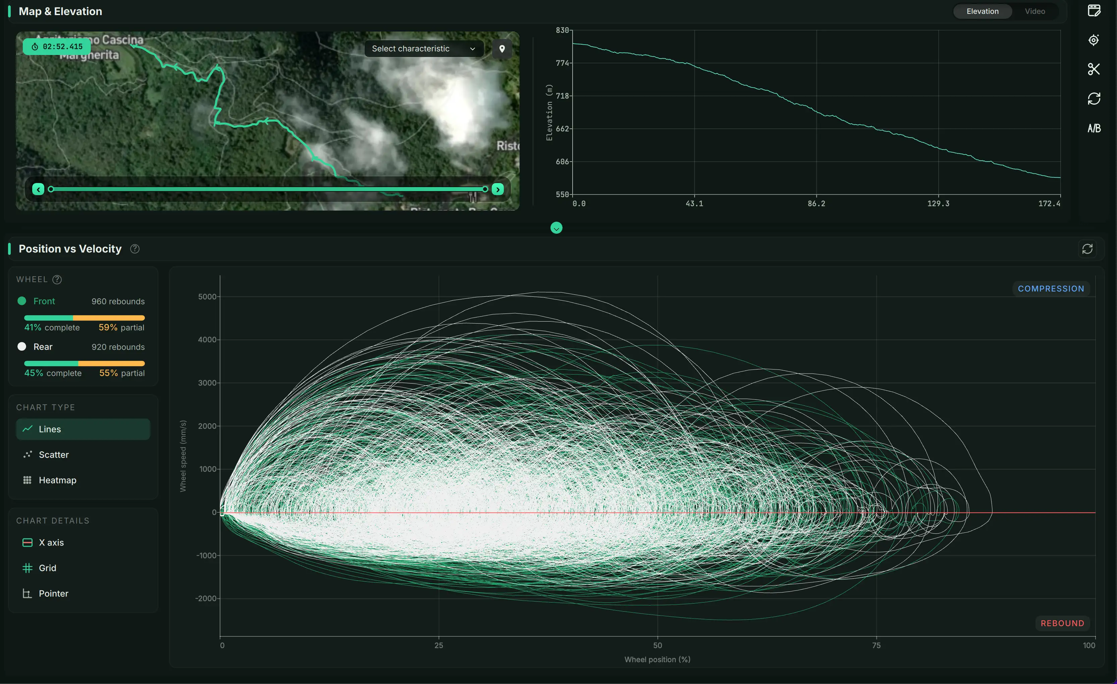Viewport: 1117px width, 684px height.
Task: Open help for Position vs Velocity
Action: (135, 249)
